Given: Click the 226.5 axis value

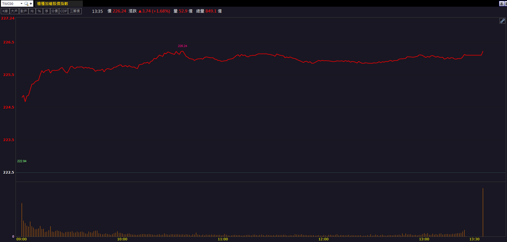Looking at the screenshot, I should pyautogui.click(x=9, y=42).
